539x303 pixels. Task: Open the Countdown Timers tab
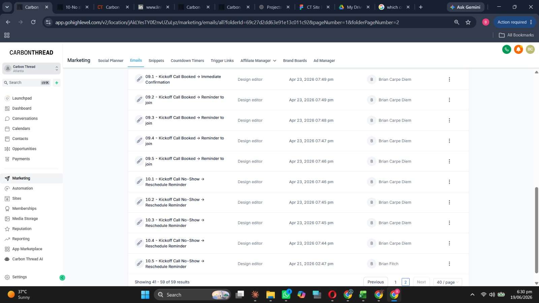[x=187, y=61]
